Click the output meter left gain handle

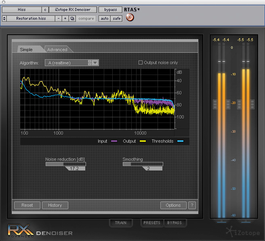point(239,104)
